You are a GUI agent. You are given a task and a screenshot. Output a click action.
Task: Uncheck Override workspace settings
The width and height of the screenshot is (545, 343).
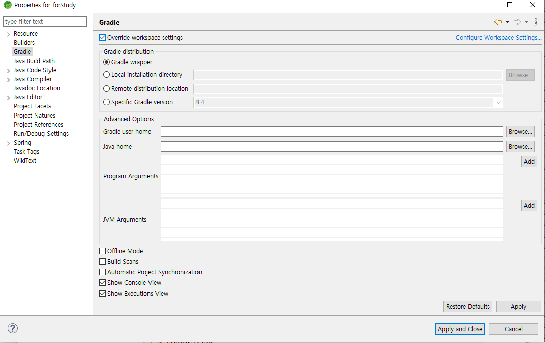pos(102,37)
